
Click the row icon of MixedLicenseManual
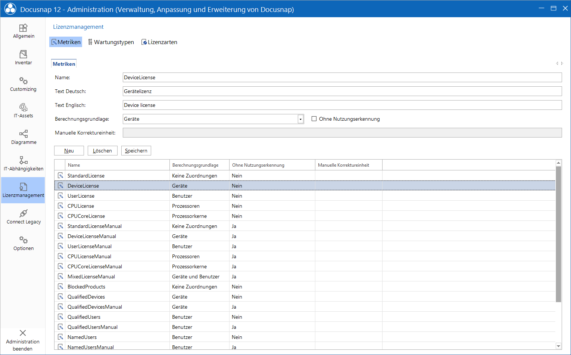[x=60, y=276]
